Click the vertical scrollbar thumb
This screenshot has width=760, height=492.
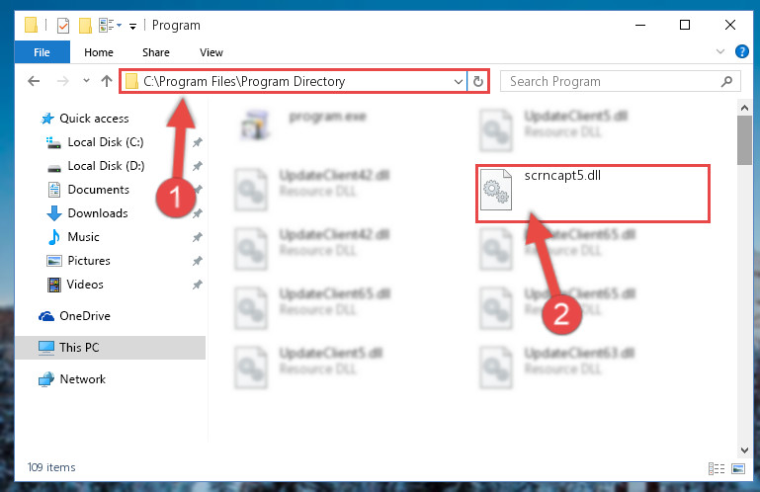[x=744, y=140]
